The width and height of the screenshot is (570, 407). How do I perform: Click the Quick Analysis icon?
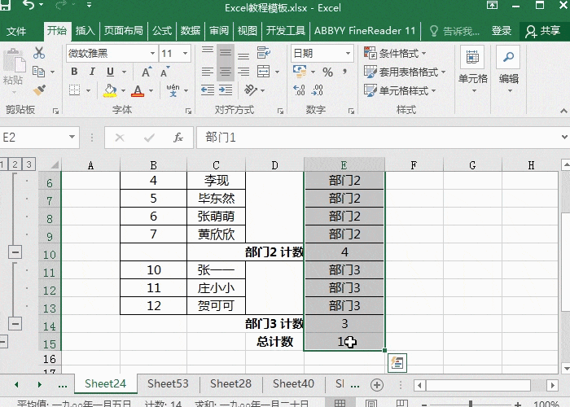click(397, 363)
